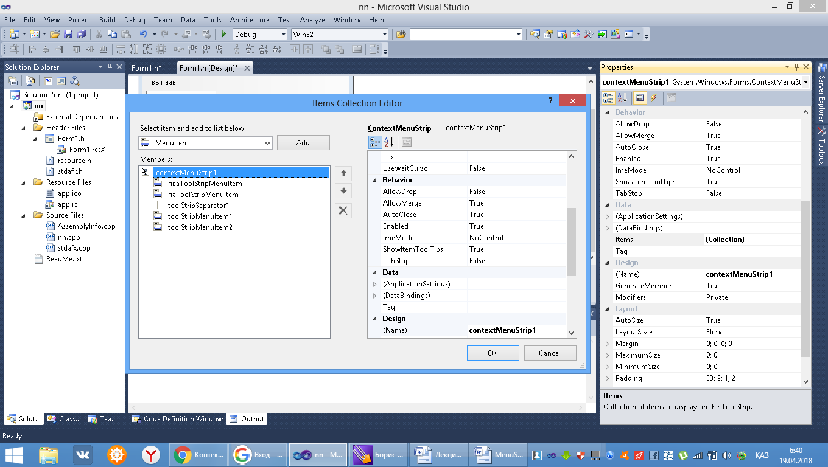Screen dimensions: 828x467
Task: Click the KA3 language indicator in taskbar
Action: pos(762,455)
